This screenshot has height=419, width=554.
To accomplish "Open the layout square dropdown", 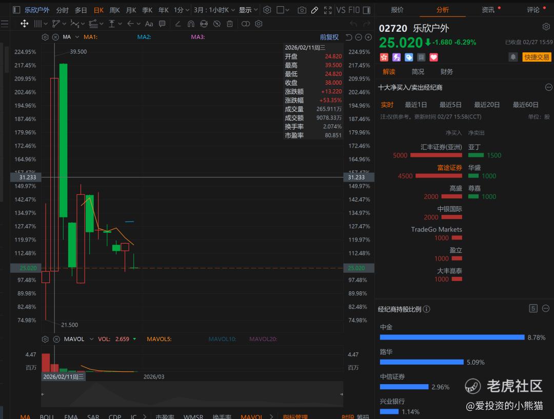I will coord(283,10).
